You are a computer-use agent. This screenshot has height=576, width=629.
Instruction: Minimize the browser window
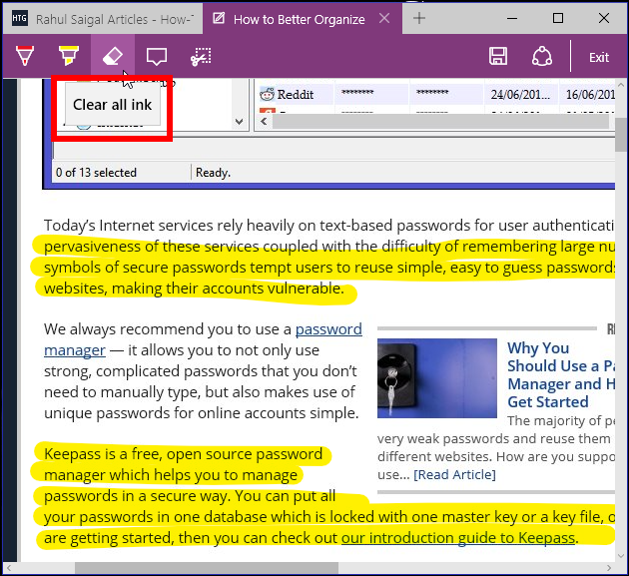pyautogui.click(x=512, y=18)
